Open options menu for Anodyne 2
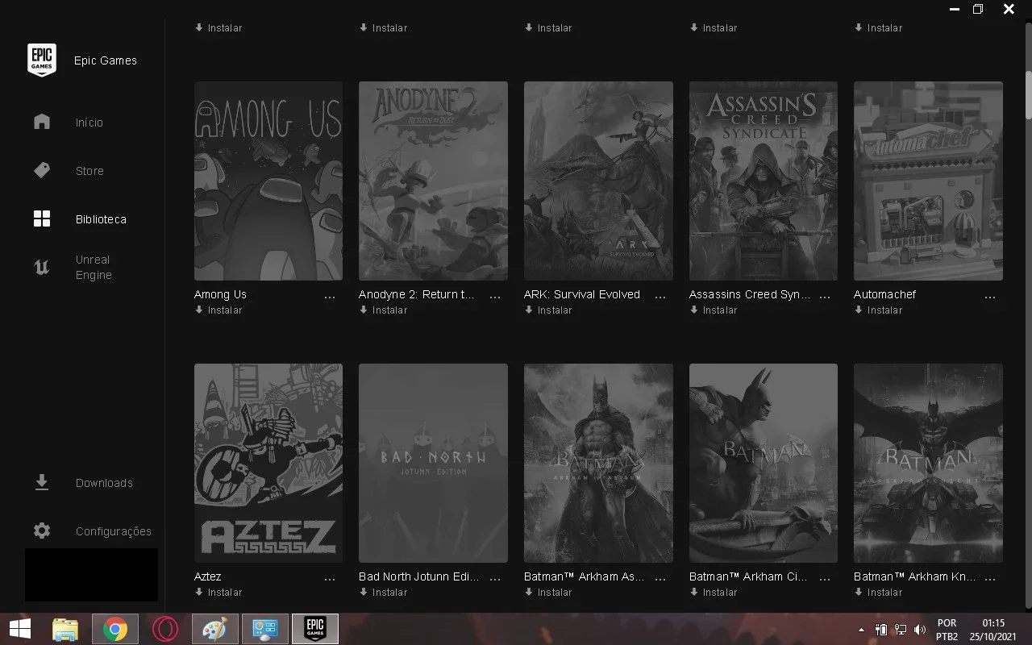The image size is (1032, 645). click(x=495, y=298)
